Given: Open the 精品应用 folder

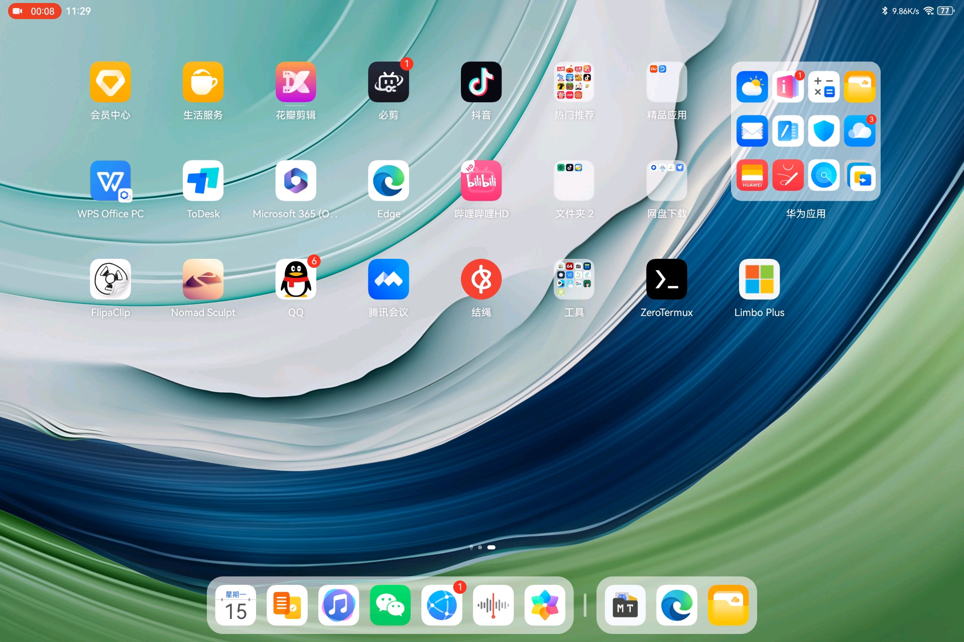Looking at the screenshot, I should 667,82.
